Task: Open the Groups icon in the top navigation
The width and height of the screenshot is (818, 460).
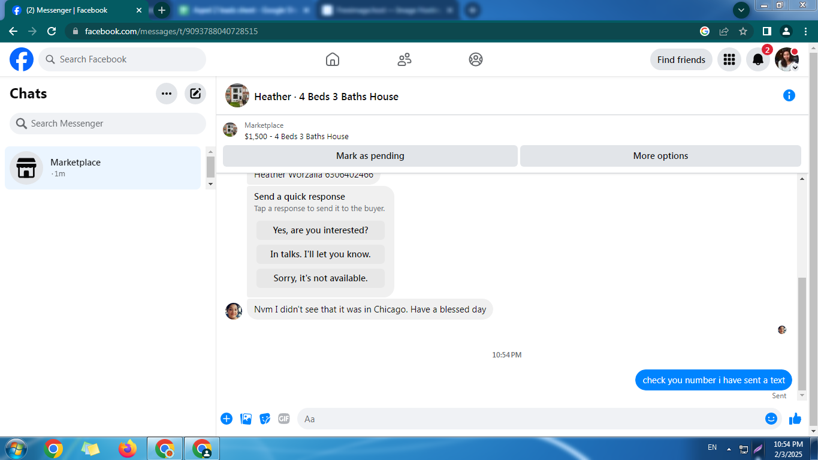Action: pos(476,59)
